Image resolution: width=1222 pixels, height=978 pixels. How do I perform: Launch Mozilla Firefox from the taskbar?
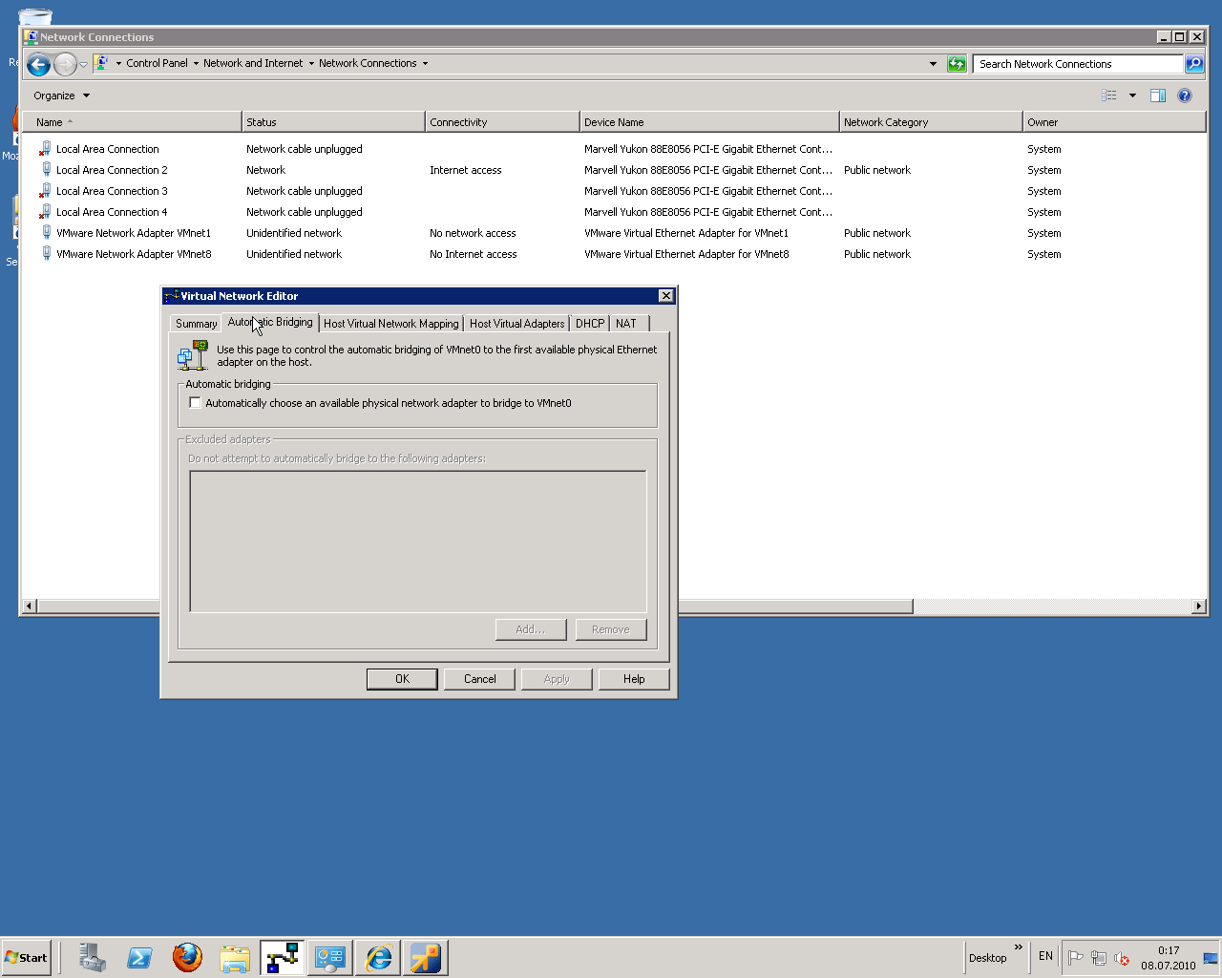pyautogui.click(x=187, y=957)
